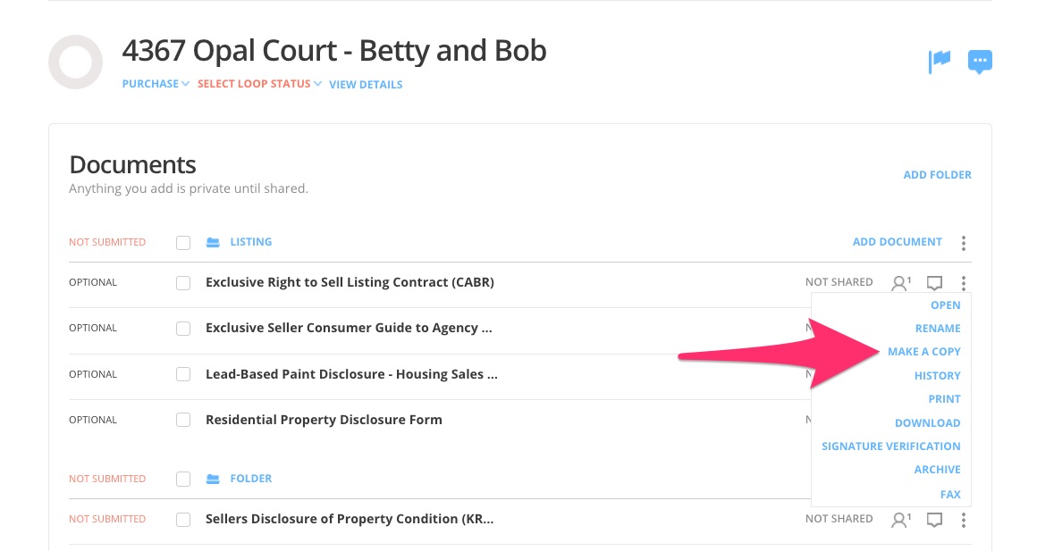Click VIEW DETAILS under the loop title
Image resolution: width=1037 pixels, height=551 pixels.
point(366,85)
